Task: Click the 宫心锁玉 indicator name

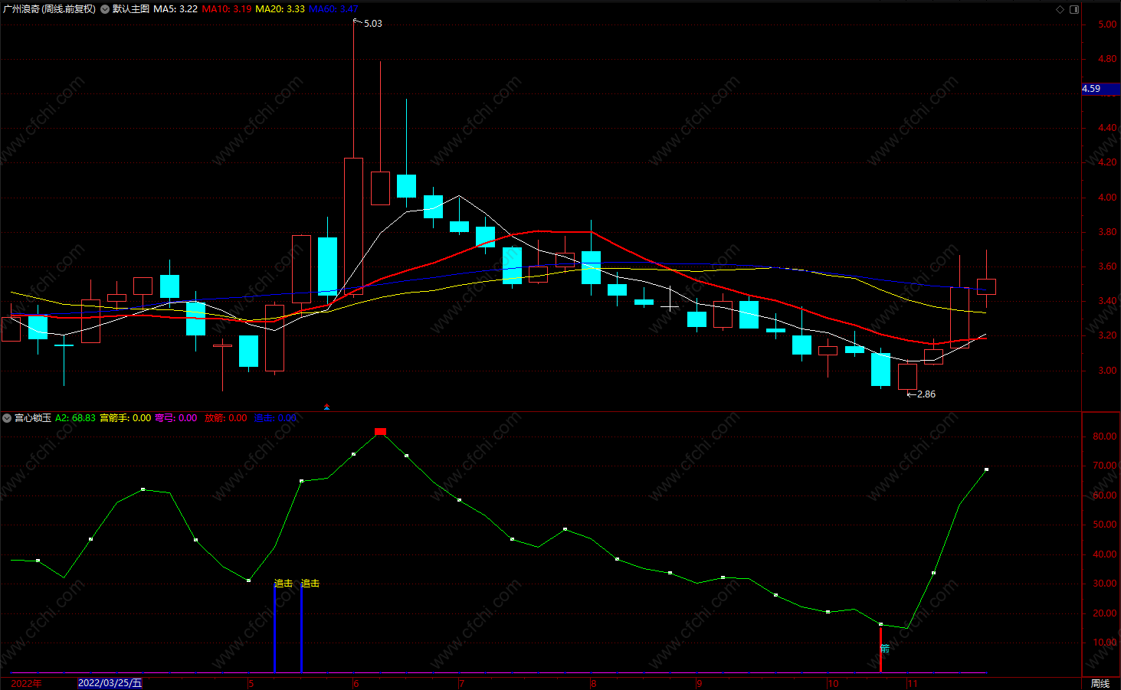Action: coord(33,418)
